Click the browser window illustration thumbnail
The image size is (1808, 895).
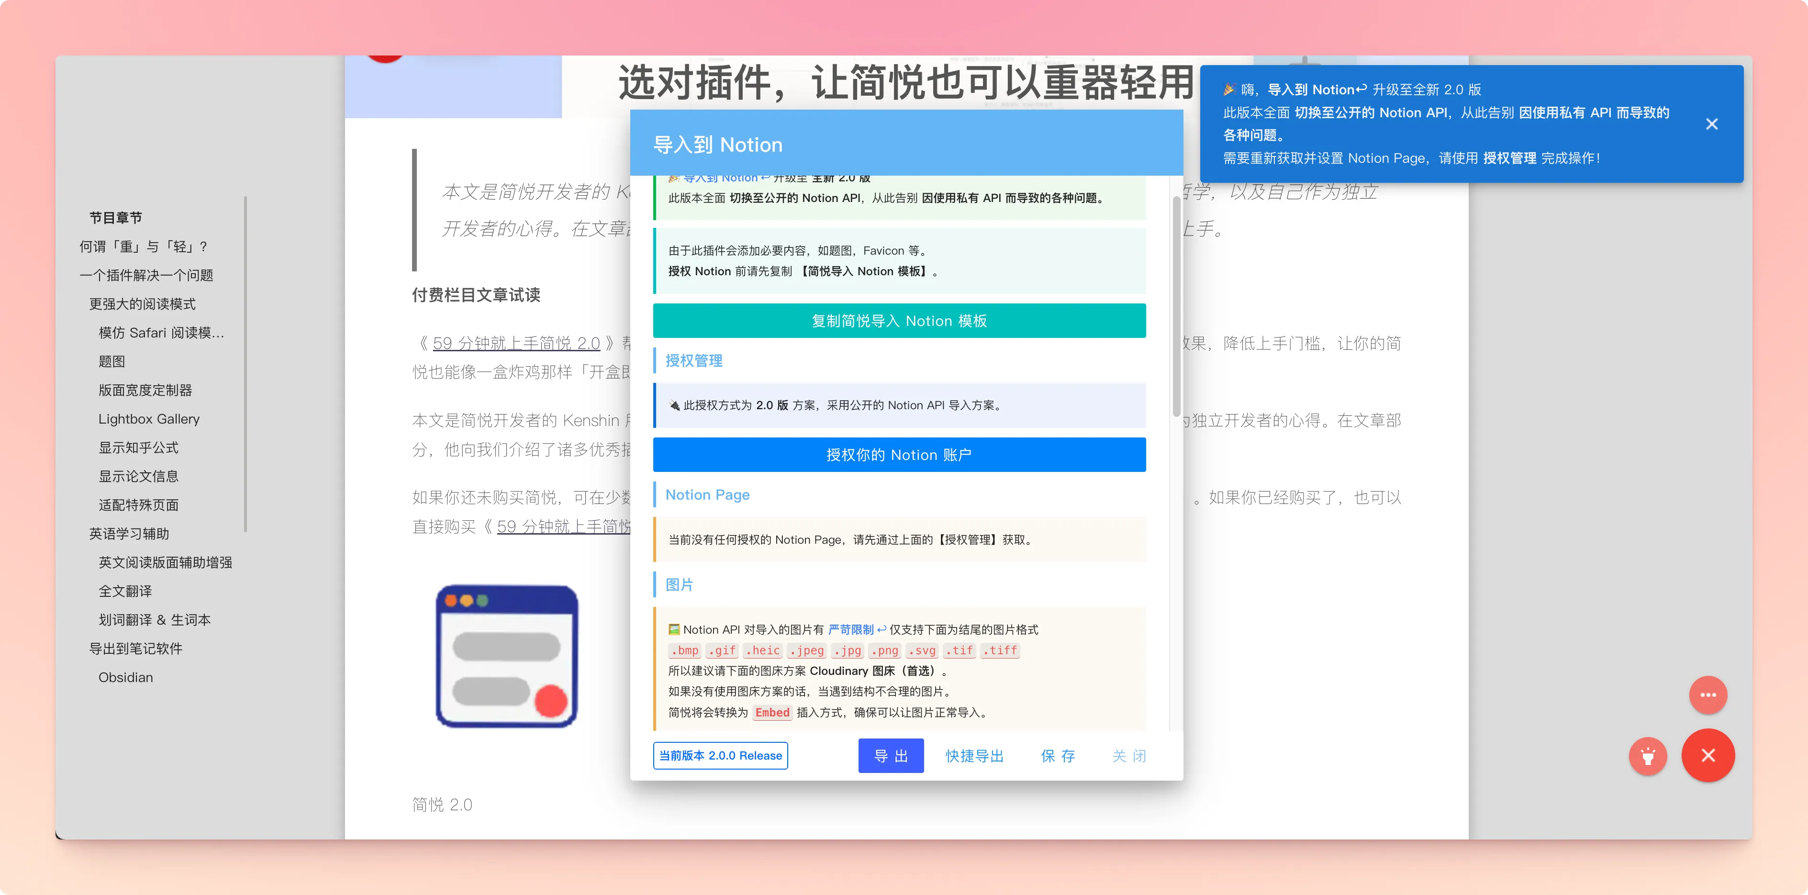click(x=507, y=656)
